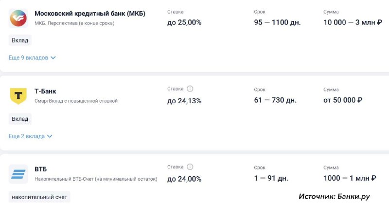The height and width of the screenshot is (204, 389).
Task: Click the blue ВТБ striped logo
Action: tap(18, 174)
